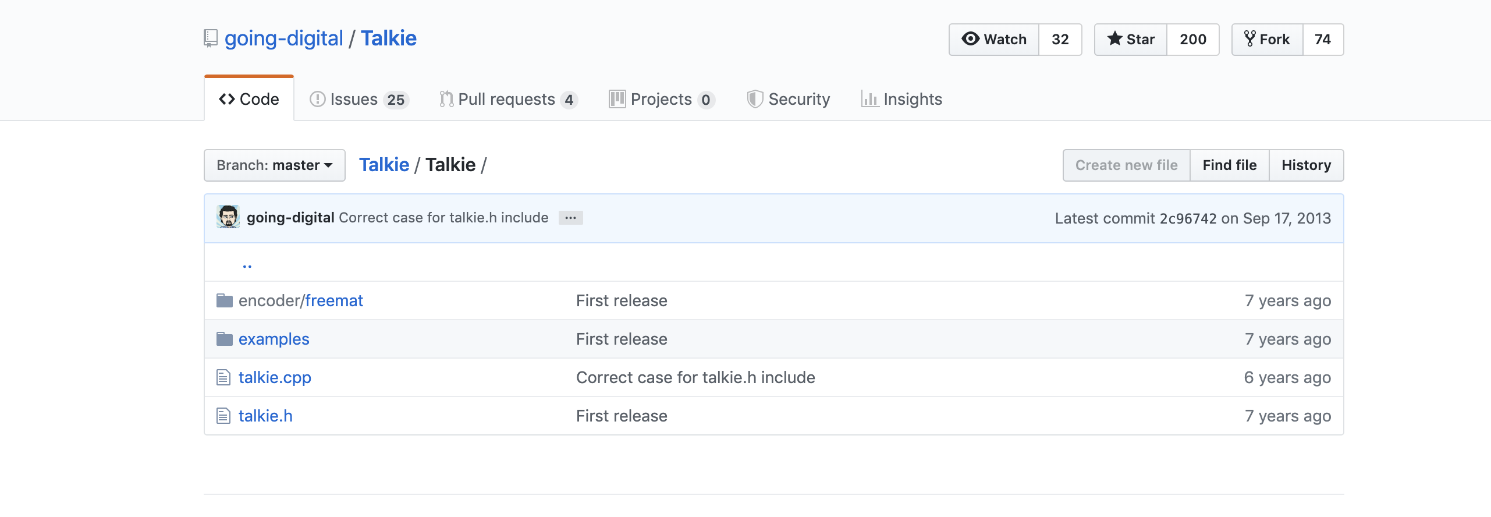
Task: Open the latest commit message in commit bar
Action: 443,218
